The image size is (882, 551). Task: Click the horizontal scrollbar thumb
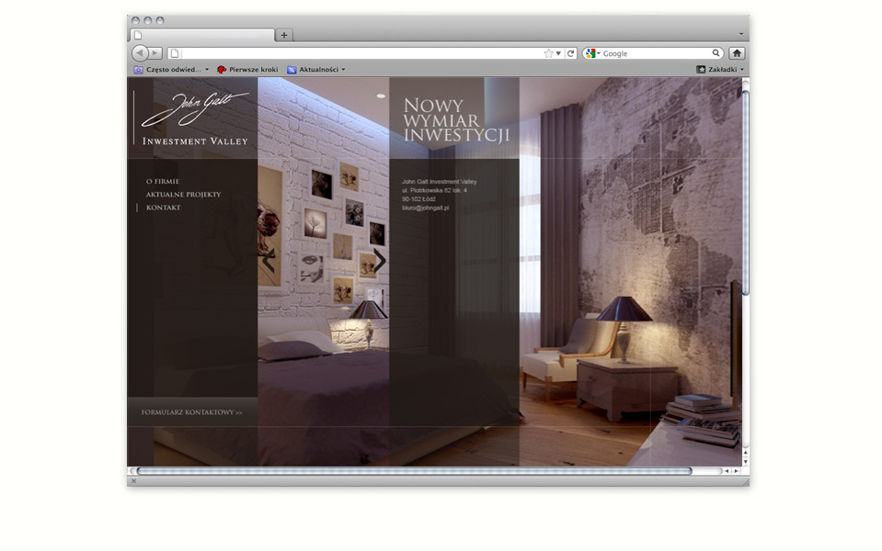415,471
